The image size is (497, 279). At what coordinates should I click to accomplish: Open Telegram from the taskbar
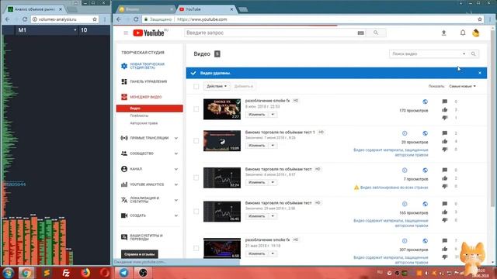[124, 273]
